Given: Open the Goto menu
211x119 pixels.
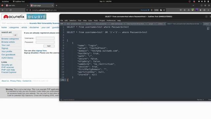Looking at the screenshot, I should [x=90, y=20].
